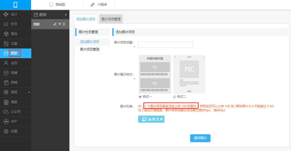Click the 添加图片项目 section title
This screenshot has width=291, height=151.
tap(125, 32)
